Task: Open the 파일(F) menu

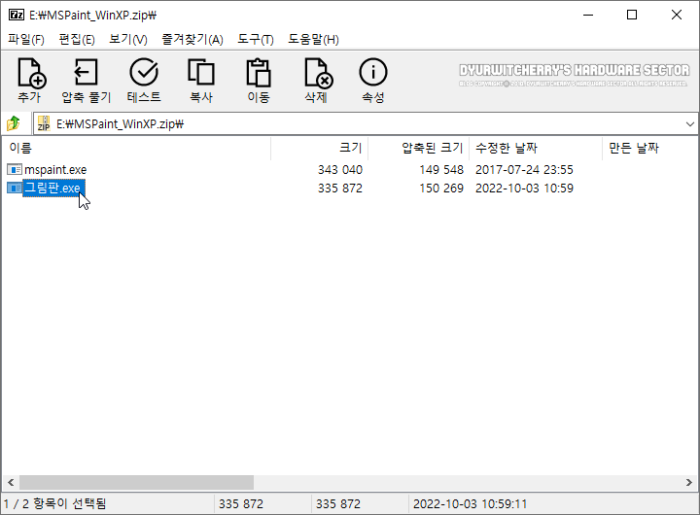Action: (x=26, y=40)
